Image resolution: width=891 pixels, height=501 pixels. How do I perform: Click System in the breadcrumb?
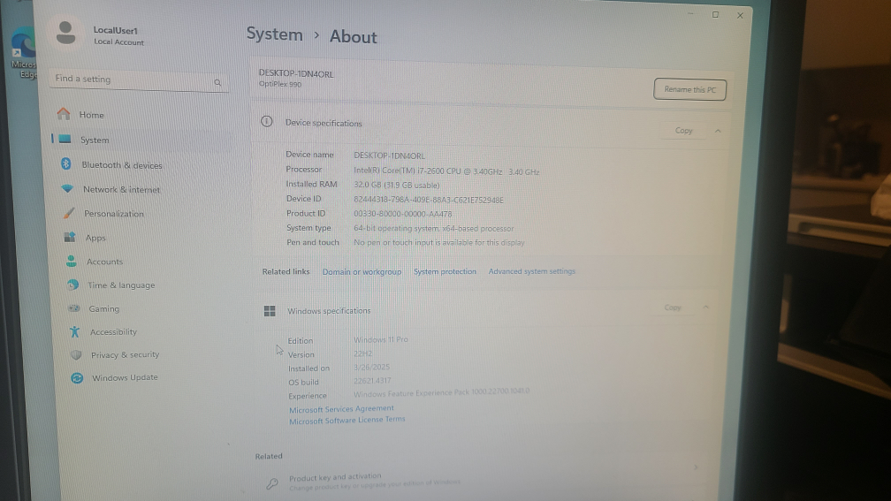pyautogui.click(x=274, y=34)
